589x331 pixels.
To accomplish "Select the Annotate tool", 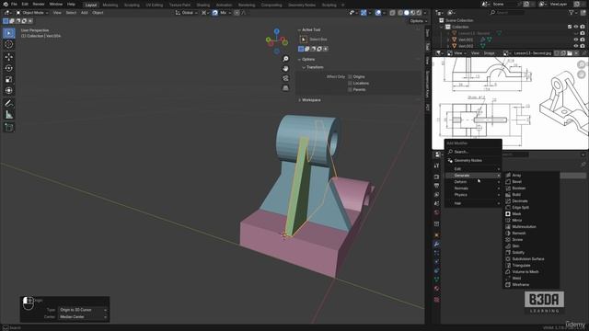I will 9,103.
